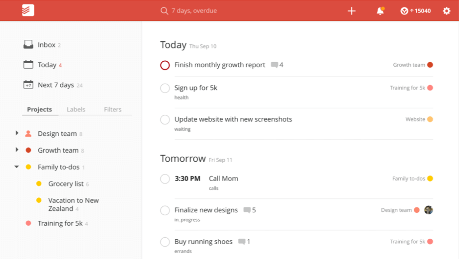The width and height of the screenshot is (459, 259).
Task: Check off Buy running shoes
Action: coord(165,242)
